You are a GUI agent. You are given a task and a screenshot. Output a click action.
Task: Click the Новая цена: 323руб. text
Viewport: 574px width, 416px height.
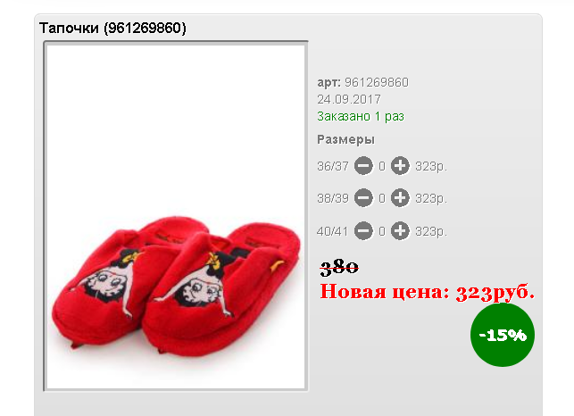click(428, 292)
